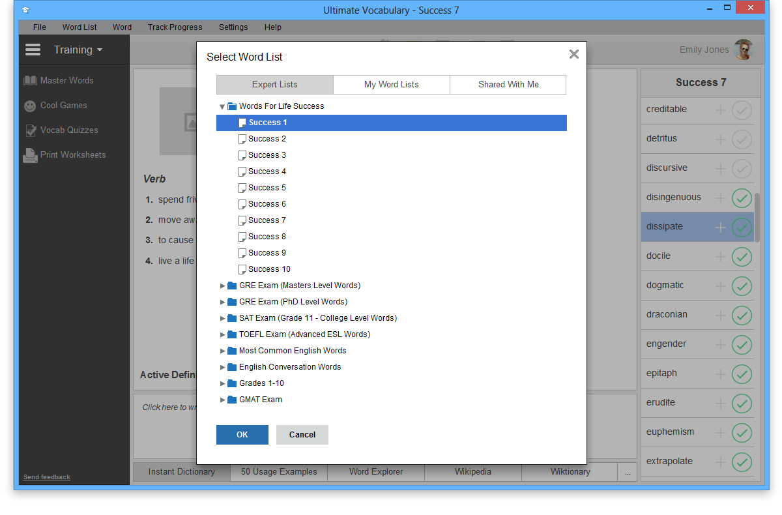The image size is (782, 515).
Task: Expand English Conversation Words folder
Action: 222,367
